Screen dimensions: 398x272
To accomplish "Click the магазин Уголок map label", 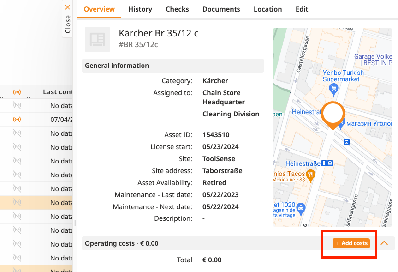I will pos(369,124).
